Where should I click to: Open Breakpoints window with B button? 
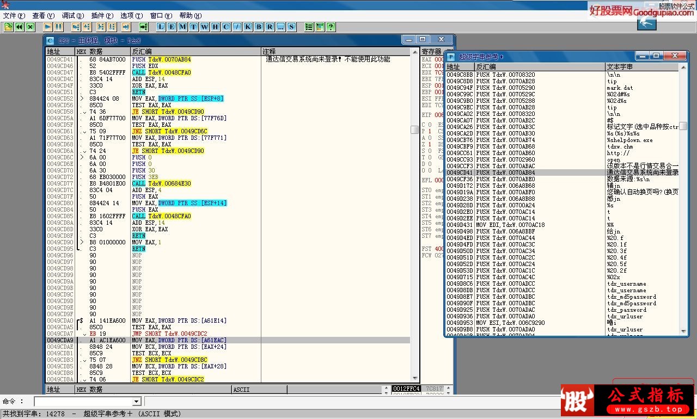[x=259, y=27]
